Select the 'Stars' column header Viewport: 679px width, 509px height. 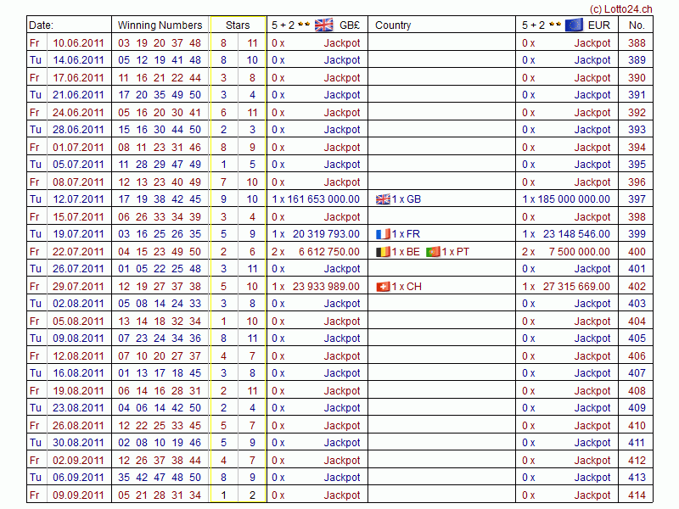click(238, 25)
